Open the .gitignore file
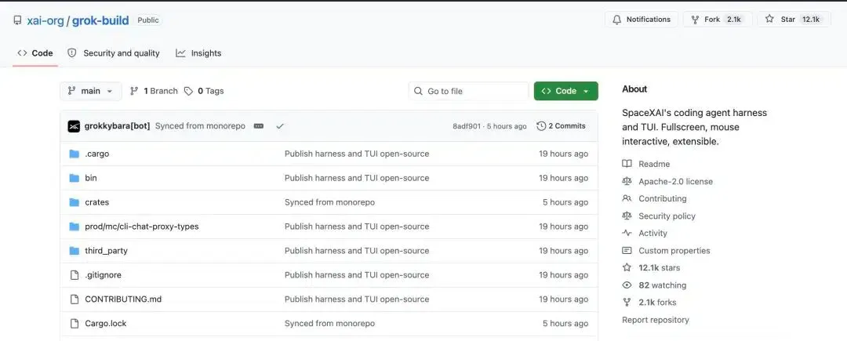 (103, 275)
